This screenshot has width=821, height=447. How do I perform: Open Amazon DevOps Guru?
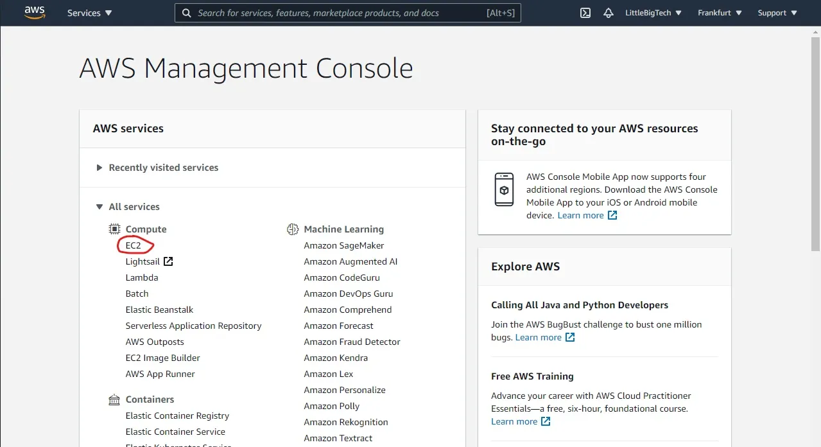point(349,294)
